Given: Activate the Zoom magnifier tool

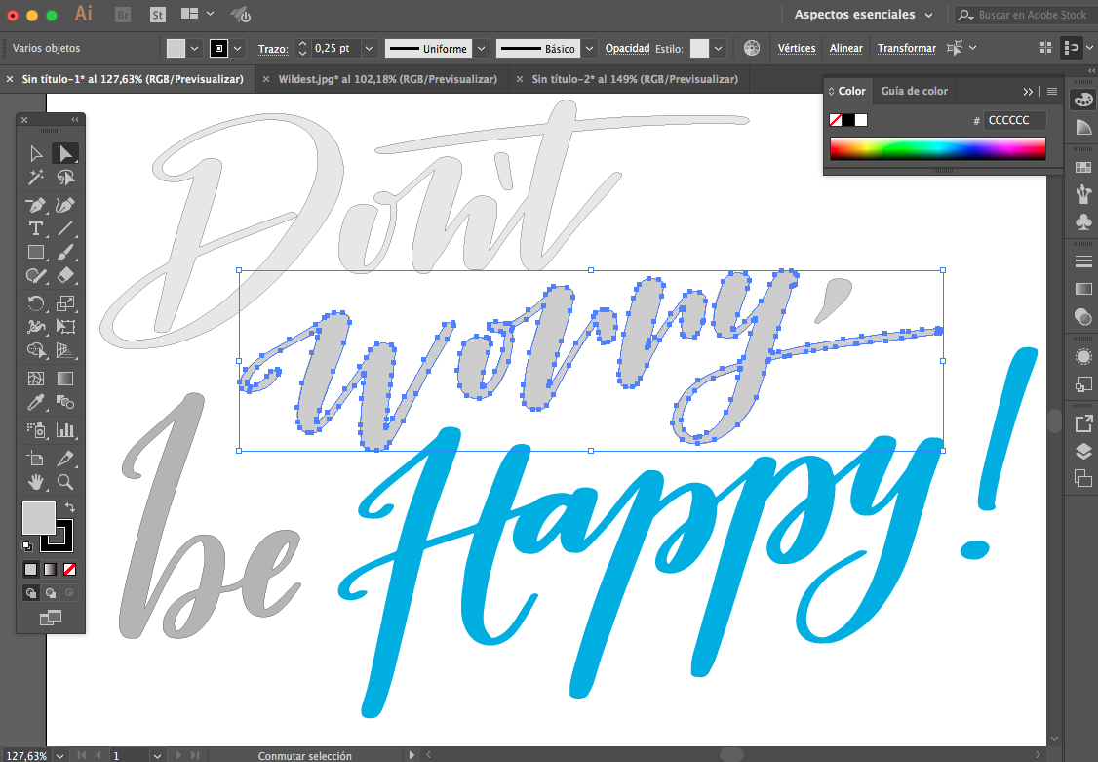Looking at the screenshot, I should [65, 482].
